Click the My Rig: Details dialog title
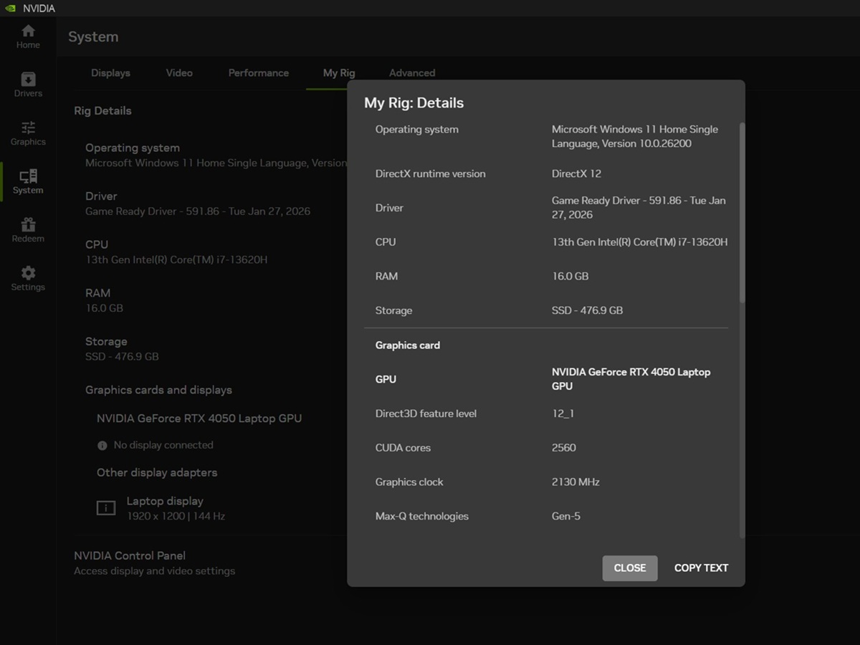 (x=414, y=103)
